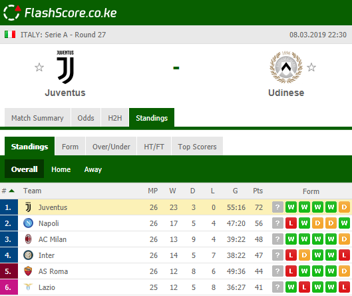Open the Odds tab
The image size is (352, 296).
click(86, 118)
